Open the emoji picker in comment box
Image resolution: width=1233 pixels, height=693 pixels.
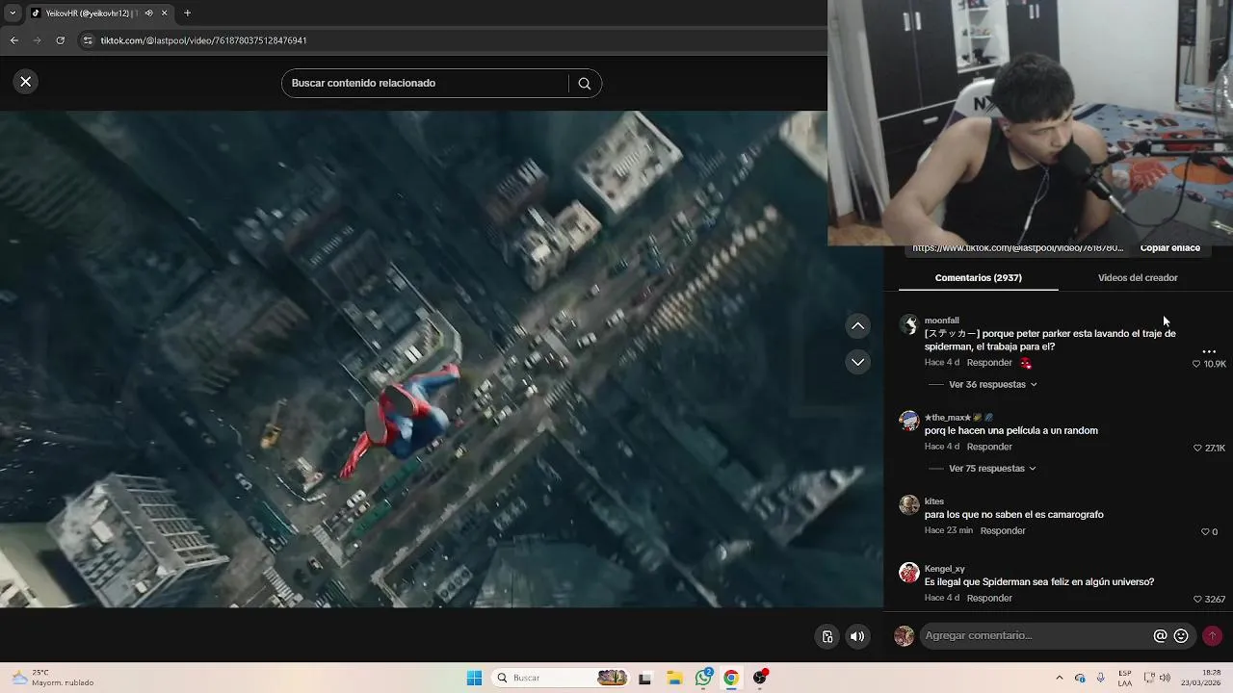coord(1181,636)
